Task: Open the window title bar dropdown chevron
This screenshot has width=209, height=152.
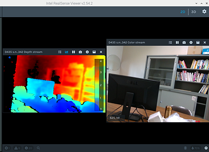Action: 196,3
